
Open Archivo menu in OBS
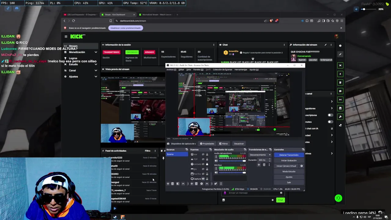pos(171,70)
